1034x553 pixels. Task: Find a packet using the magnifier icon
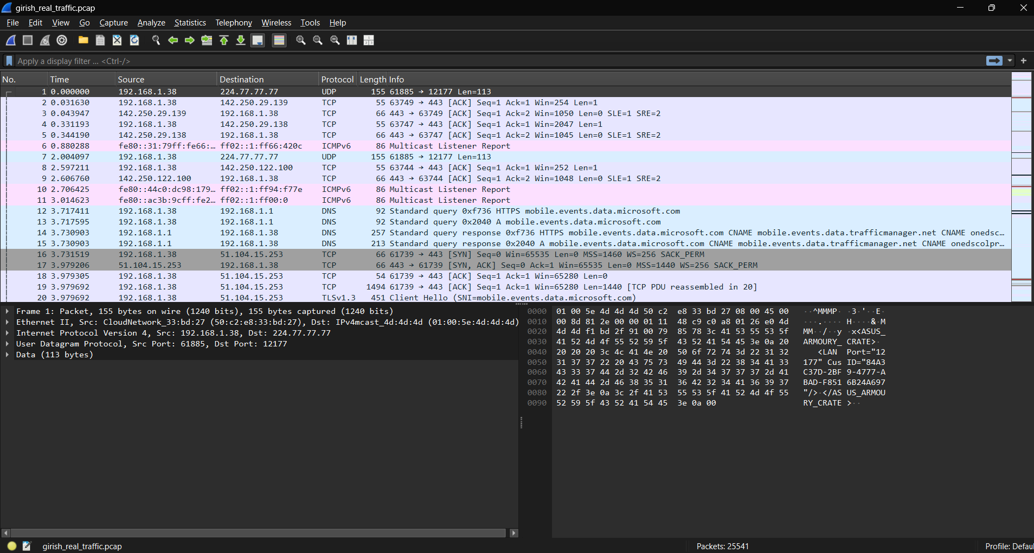pos(156,40)
